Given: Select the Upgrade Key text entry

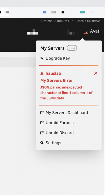Looking at the screenshot, I should pos(58,58).
